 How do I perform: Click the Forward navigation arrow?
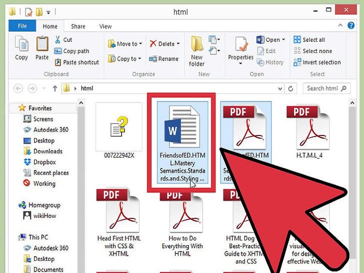(32, 88)
